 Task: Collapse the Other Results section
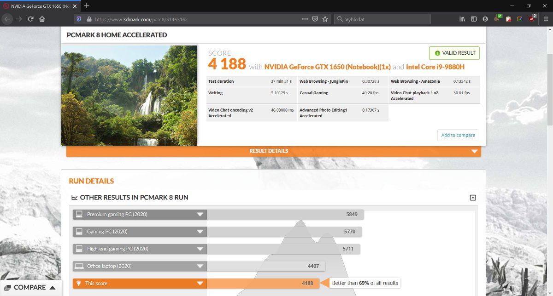[x=472, y=198]
